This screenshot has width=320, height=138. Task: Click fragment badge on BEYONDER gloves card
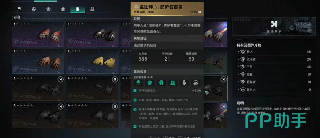pos(115,106)
